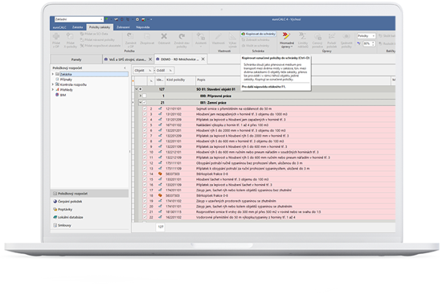Click Kopírovat do schránky button
Viewport: 442px width, 307px height.
click(x=258, y=34)
